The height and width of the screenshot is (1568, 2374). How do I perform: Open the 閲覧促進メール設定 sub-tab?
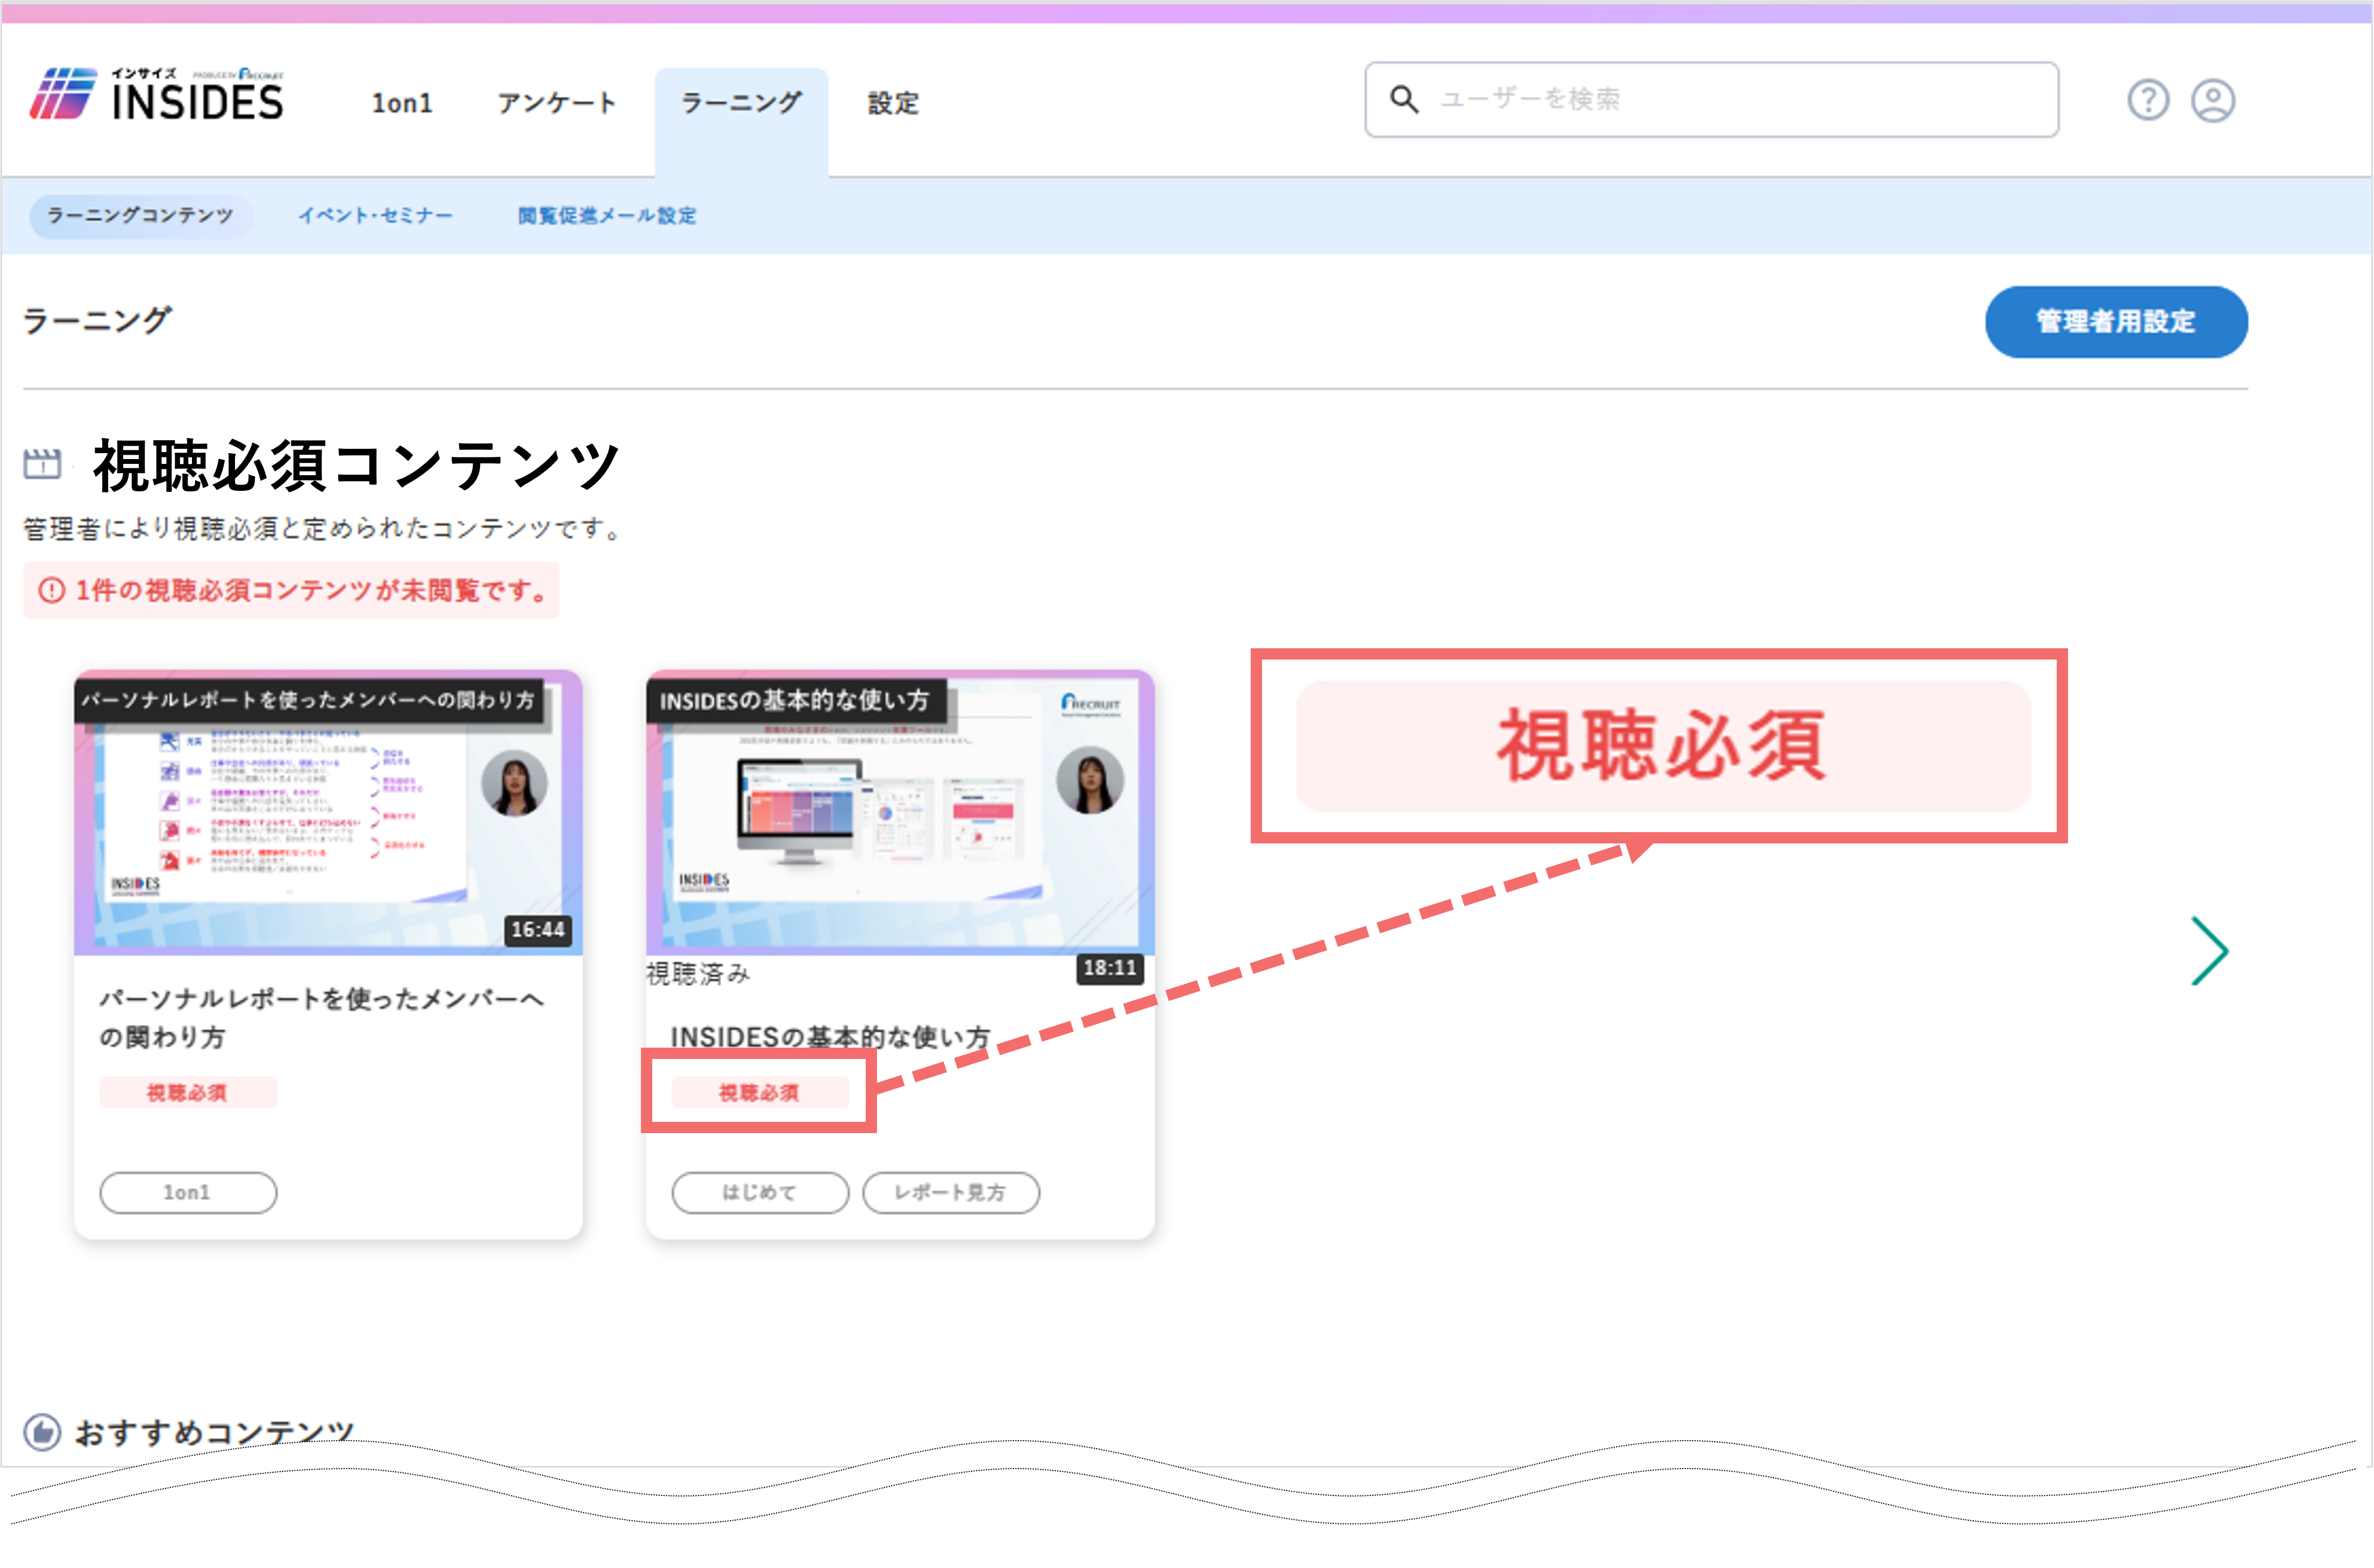coord(607,215)
